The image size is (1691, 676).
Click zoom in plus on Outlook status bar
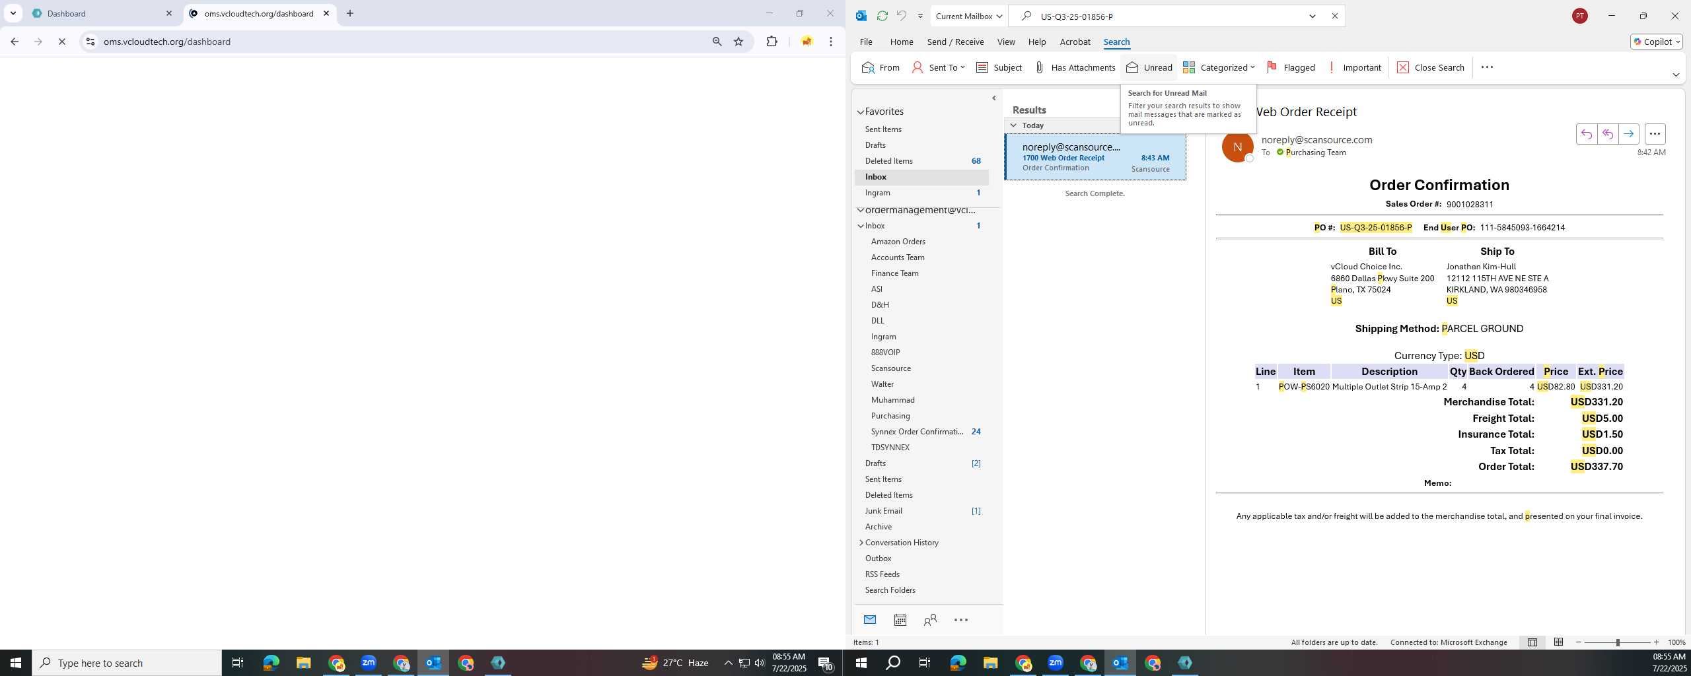coord(1656,642)
